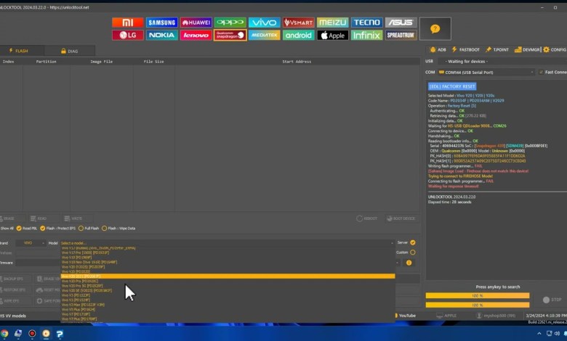The height and width of the screenshot is (341, 567).
Task: Click the [EDL] FACTORY RESET button
Action: click(451, 86)
